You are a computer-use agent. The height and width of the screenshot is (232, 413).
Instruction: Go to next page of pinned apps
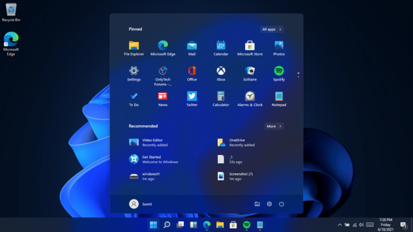click(298, 77)
